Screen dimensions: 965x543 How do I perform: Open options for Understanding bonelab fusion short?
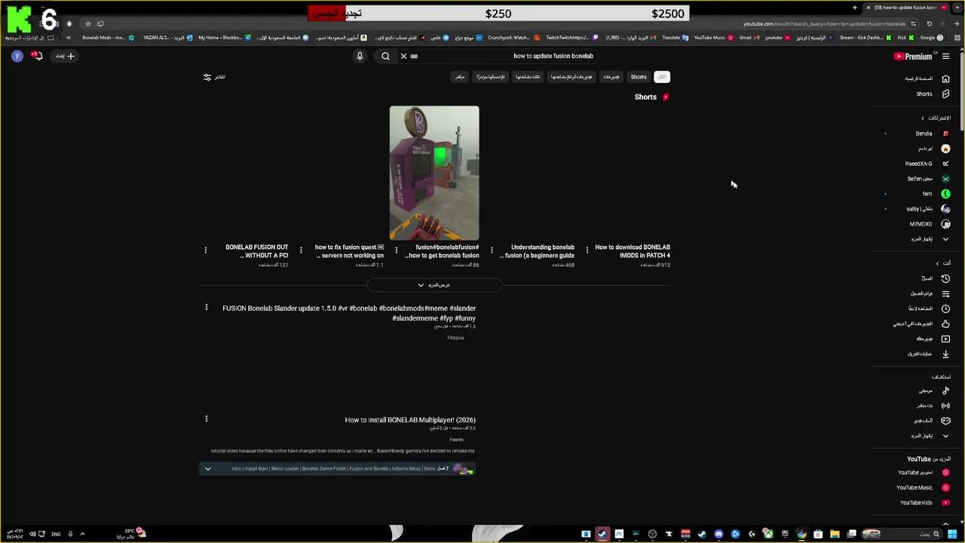[x=492, y=250]
